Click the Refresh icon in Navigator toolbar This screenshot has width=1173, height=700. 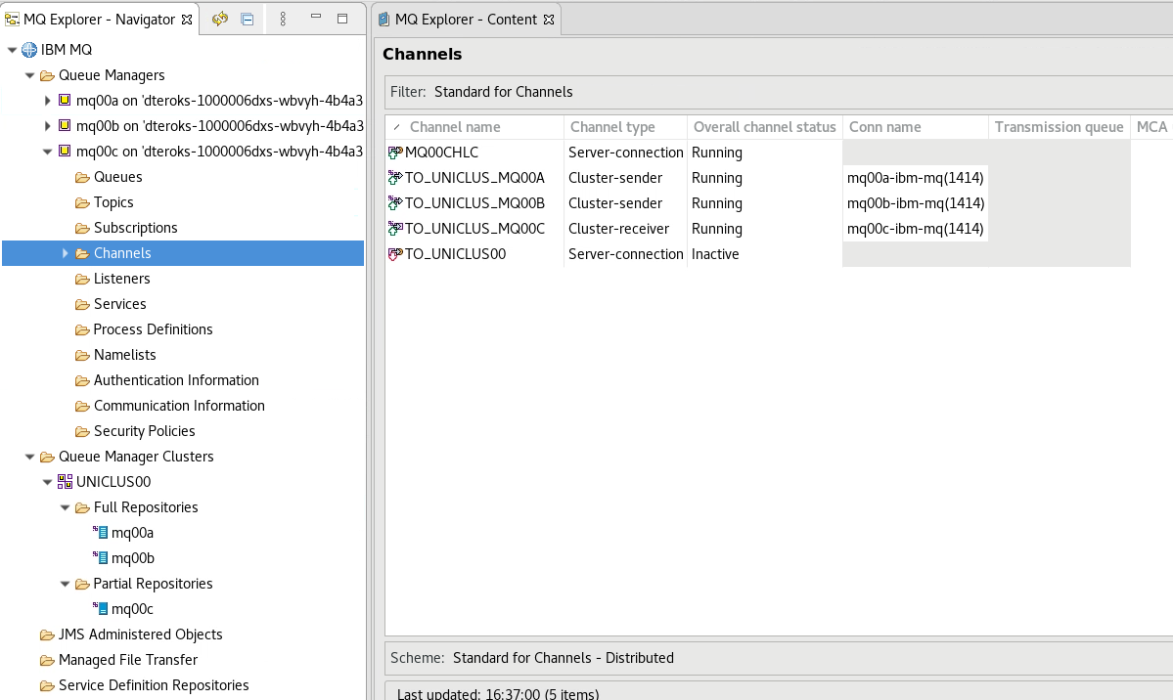(x=220, y=19)
